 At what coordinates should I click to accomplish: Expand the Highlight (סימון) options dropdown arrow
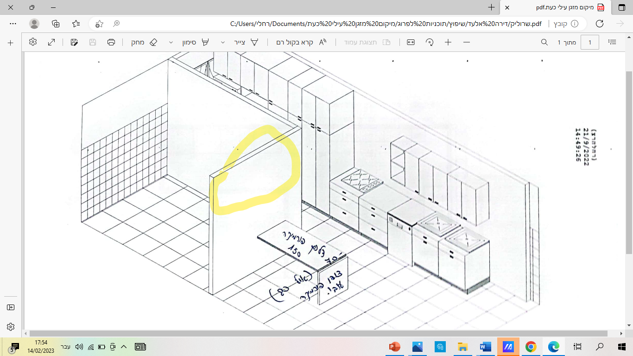click(171, 42)
